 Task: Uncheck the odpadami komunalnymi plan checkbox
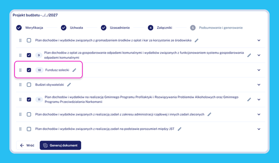29,55
